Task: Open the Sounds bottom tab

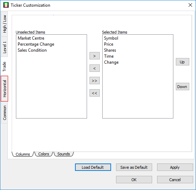Action: 63,154
